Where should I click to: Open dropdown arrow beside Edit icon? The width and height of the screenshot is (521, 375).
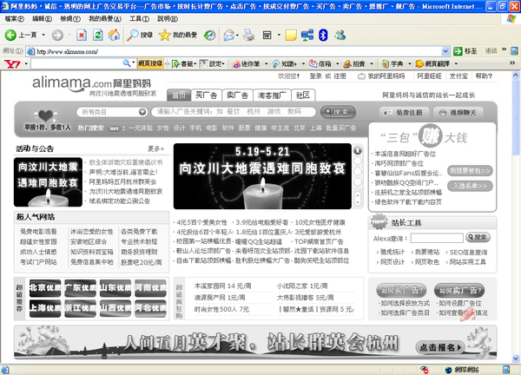[x=279, y=35]
